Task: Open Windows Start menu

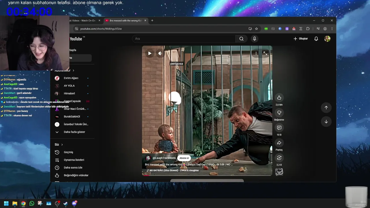Action: (6, 203)
